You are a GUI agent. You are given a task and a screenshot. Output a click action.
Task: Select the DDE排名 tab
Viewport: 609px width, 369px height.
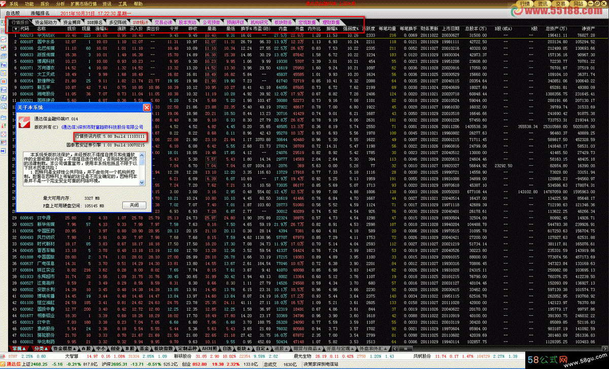click(95, 22)
